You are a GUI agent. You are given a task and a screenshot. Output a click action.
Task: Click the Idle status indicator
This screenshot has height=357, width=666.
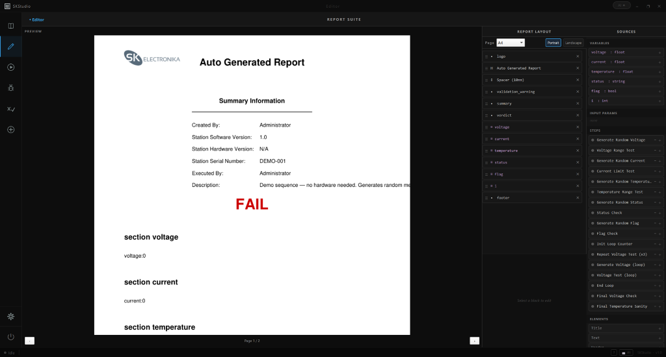9,352
